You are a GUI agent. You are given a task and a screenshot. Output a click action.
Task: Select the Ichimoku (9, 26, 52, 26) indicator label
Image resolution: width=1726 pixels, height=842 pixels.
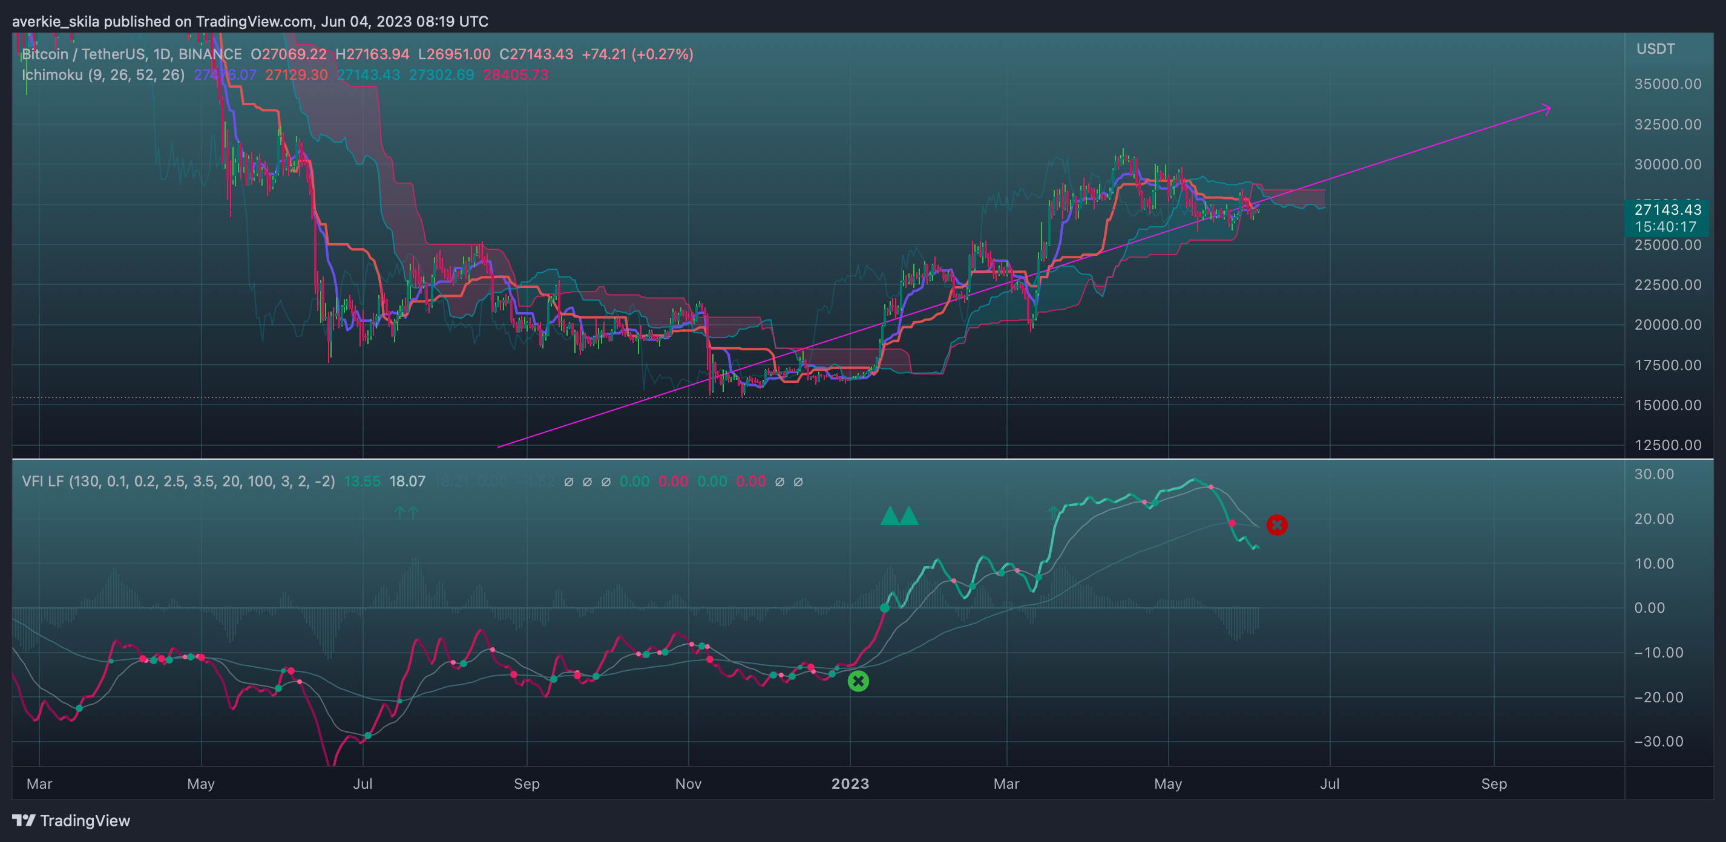103,75
